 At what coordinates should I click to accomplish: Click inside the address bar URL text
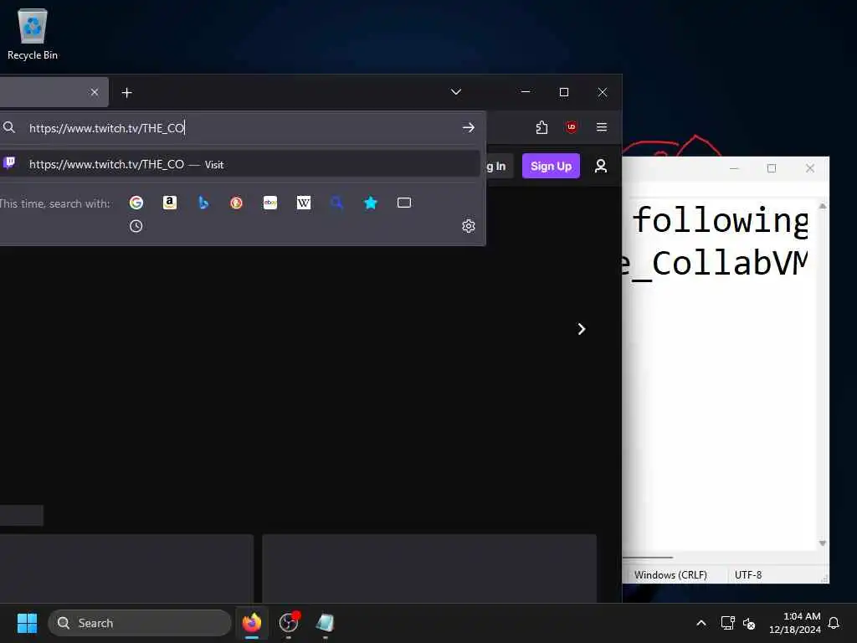107,128
